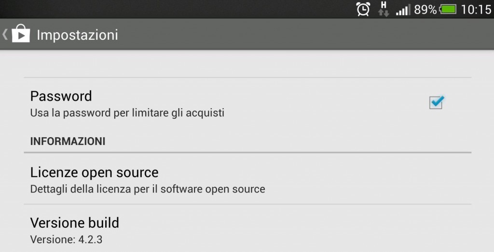This screenshot has height=252, width=494.
Task: Tap the green battery icon
Action: [448, 9]
